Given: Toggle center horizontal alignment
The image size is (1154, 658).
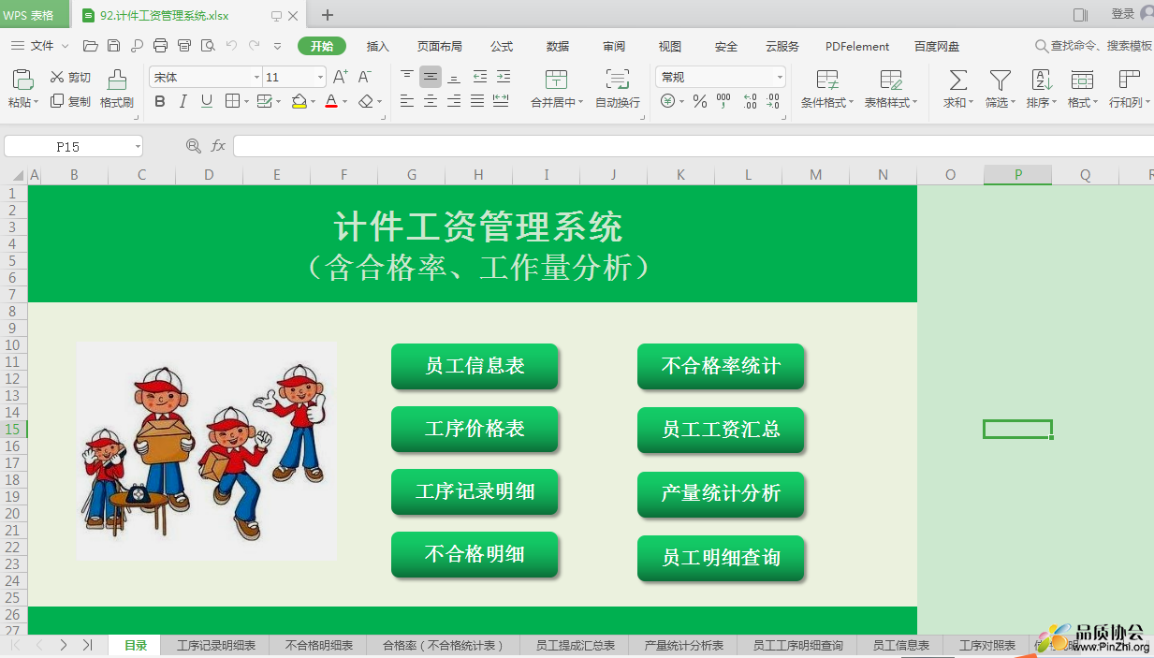Looking at the screenshot, I should click(x=431, y=101).
